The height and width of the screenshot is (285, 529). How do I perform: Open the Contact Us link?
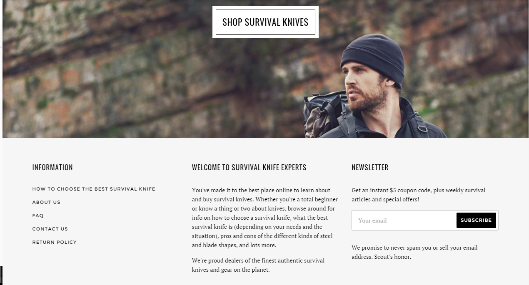tap(50, 229)
